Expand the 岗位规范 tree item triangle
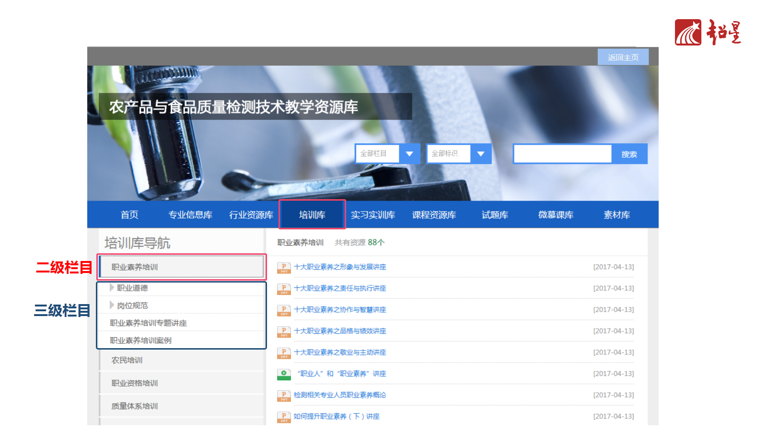The image size is (767, 431). pos(112,305)
